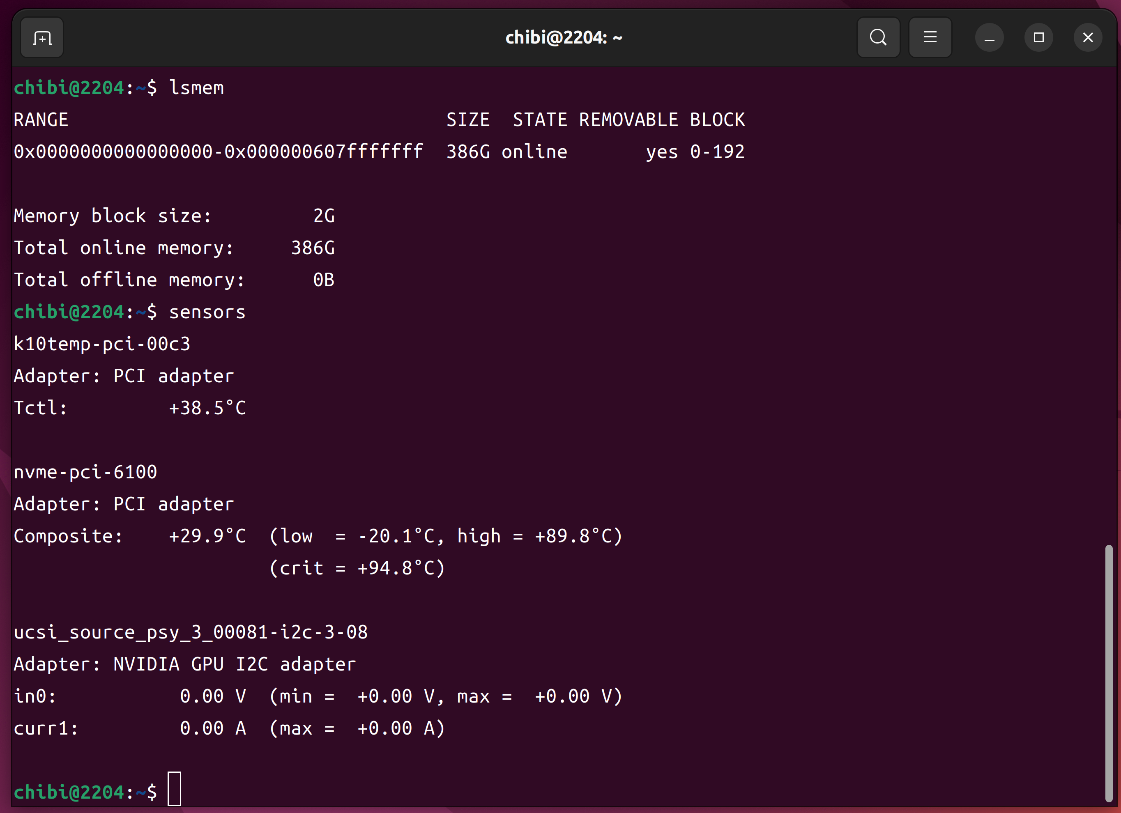Click the REMOVABLE column header
Image resolution: width=1121 pixels, height=813 pixels.
[628, 120]
